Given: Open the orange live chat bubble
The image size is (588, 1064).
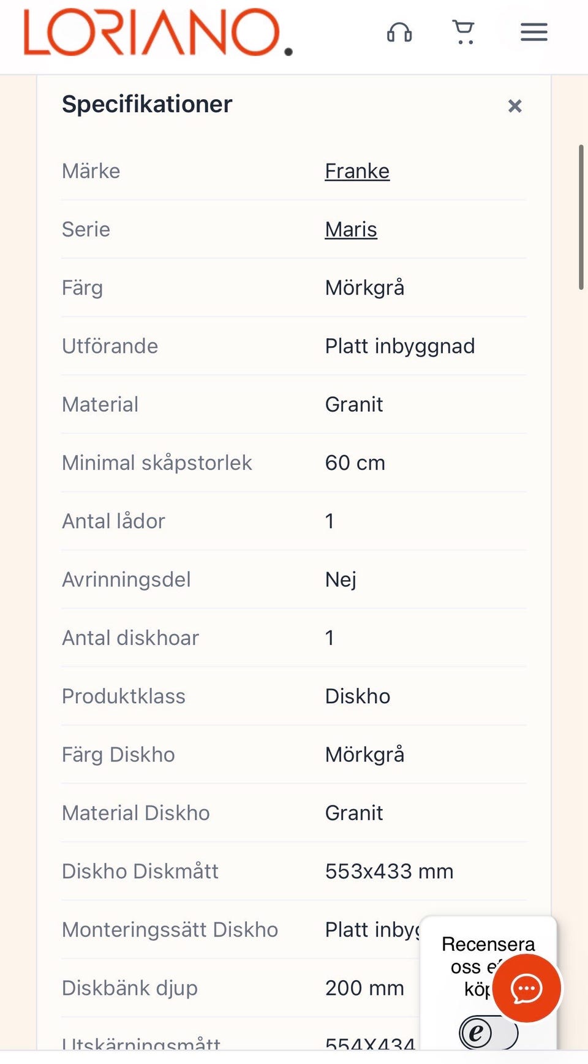Looking at the screenshot, I should click(x=527, y=987).
